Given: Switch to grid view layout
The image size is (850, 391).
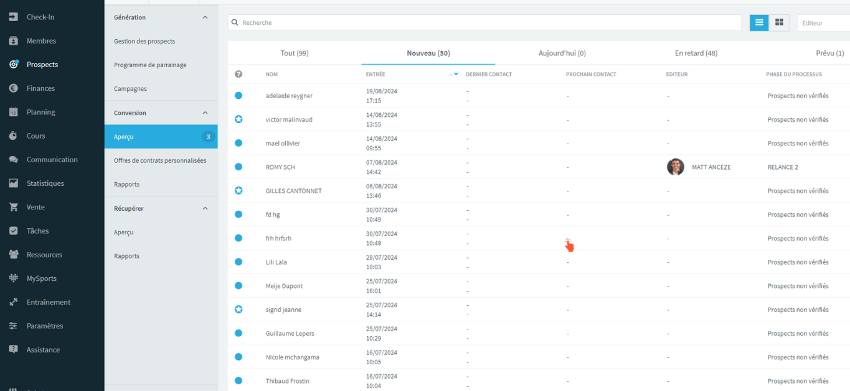Looking at the screenshot, I should (x=779, y=22).
